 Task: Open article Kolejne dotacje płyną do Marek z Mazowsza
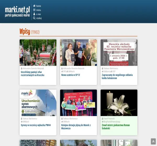(x=76, y=127)
